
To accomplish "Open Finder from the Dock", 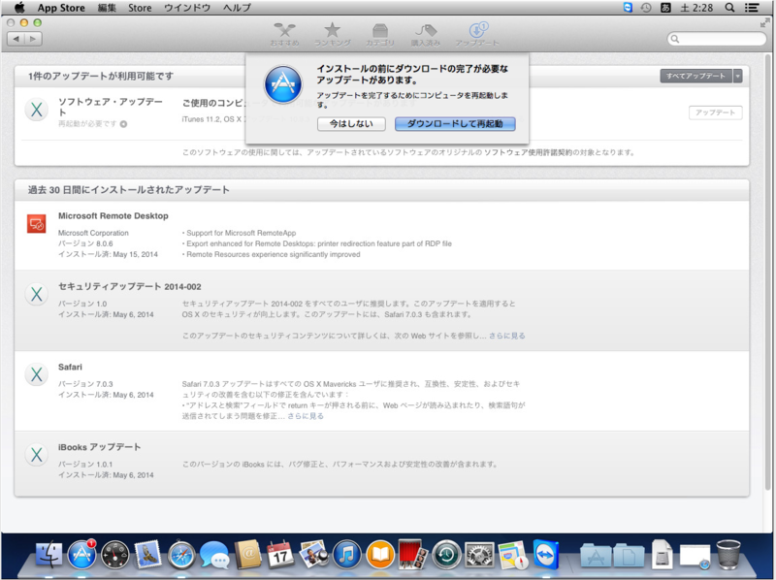I will point(48,554).
